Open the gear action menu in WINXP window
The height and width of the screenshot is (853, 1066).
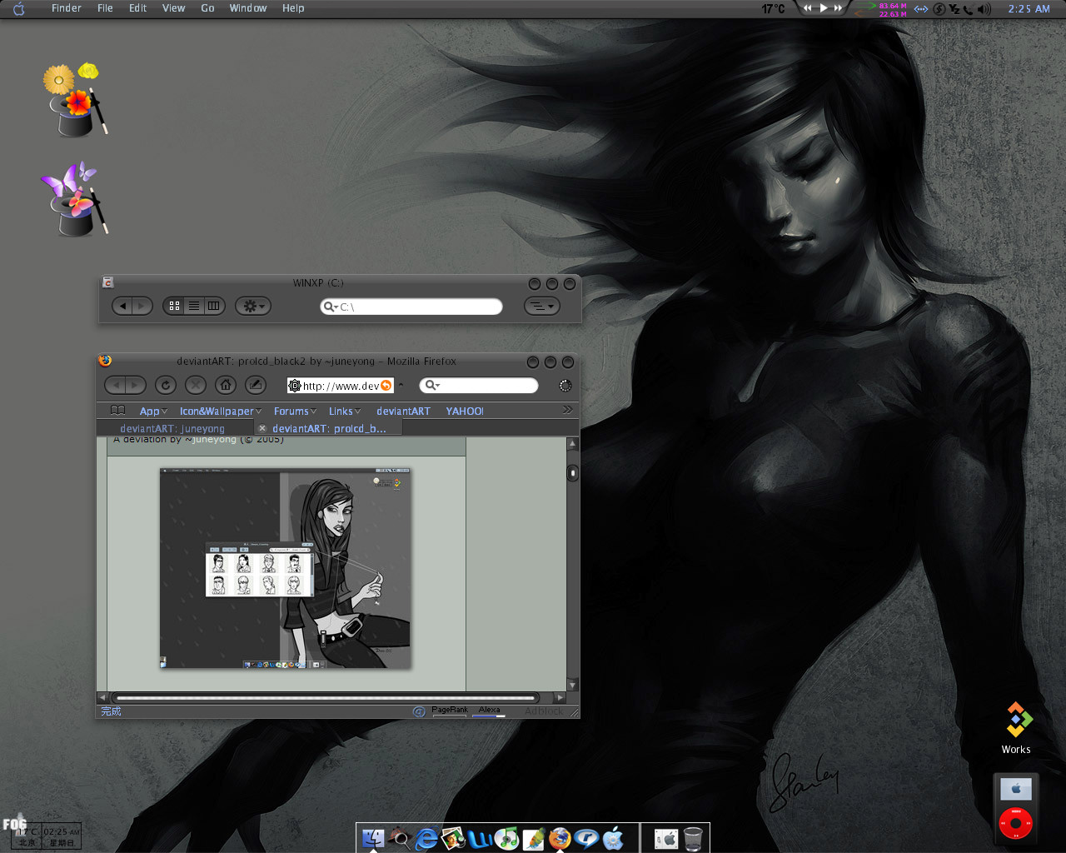coord(252,306)
